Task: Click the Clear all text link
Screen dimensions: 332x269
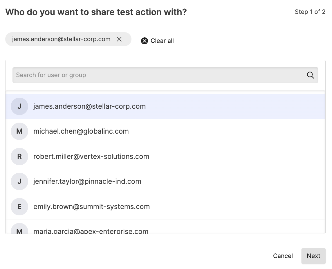Action: pyautogui.click(x=162, y=41)
